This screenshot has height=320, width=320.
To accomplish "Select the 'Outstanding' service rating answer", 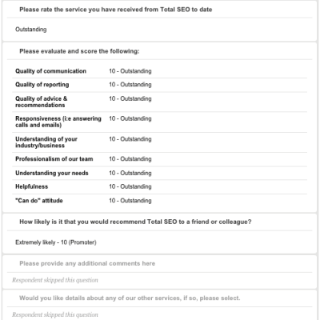I will (31, 30).
